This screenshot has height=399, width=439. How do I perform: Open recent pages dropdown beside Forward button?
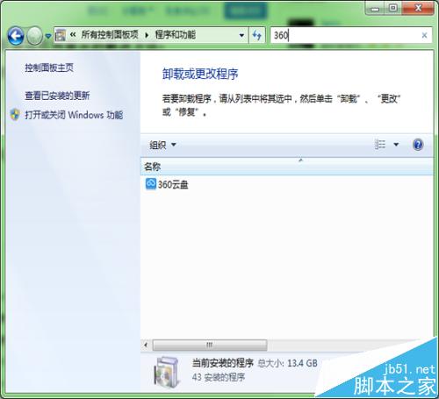(48, 36)
